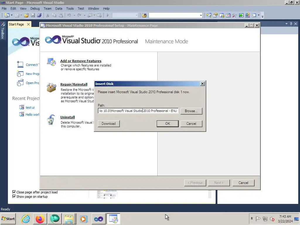Click the Browse... button
The height and width of the screenshot is (225, 300).
pyautogui.click(x=191, y=111)
